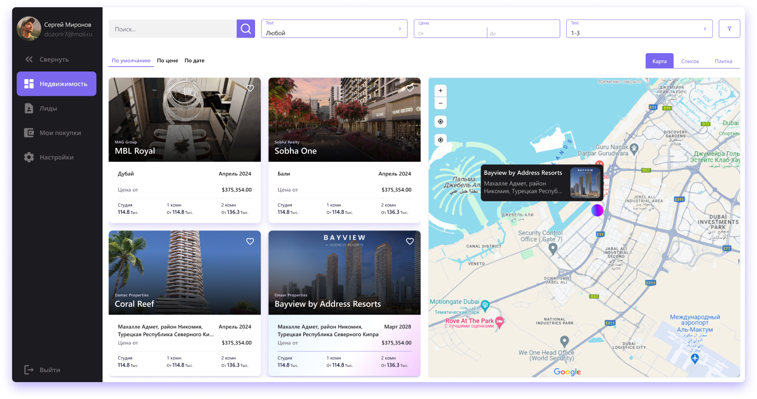
Task: Switch to Список view tab
Action: tap(690, 61)
